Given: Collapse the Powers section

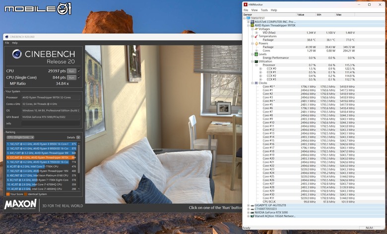Looking at the screenshot, I should (x=252, y=44).
